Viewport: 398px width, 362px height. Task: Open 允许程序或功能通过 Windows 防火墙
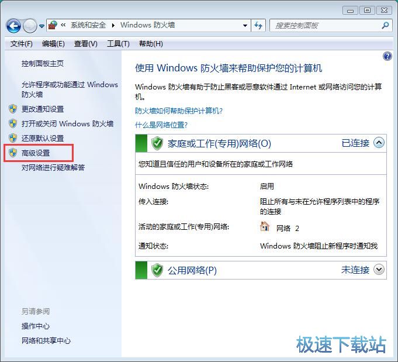pyautogui.click(x=70, y=89)
